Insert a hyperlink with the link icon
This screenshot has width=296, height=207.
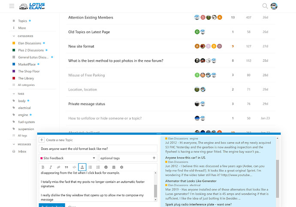58,167
